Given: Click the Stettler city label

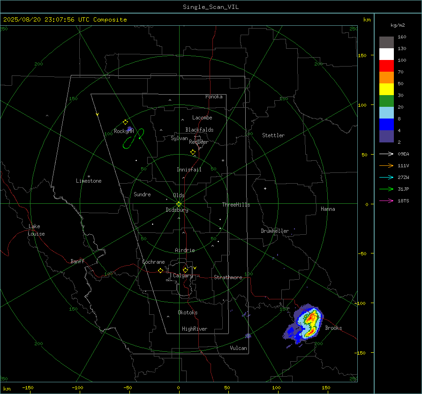Looking at the screenshot, I should click(273, 135).
